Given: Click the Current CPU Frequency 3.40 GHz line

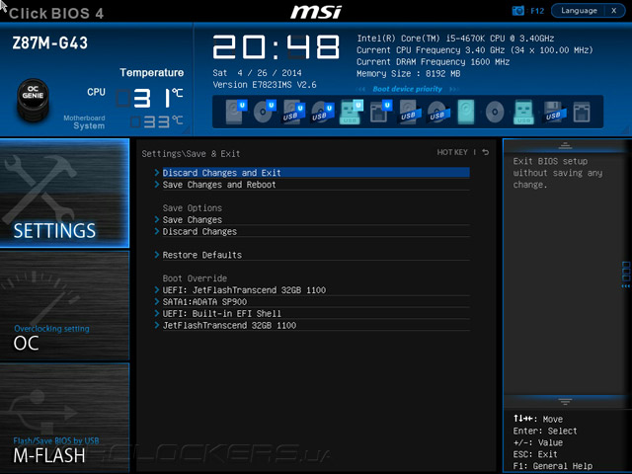Looking at the screenshot, I should point(474,50).
